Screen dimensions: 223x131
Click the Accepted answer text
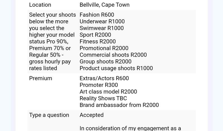click(x=92, y=115)
